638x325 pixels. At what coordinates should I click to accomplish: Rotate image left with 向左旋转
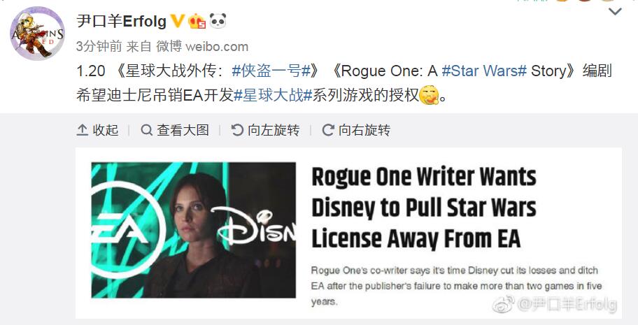click(265, 130)
